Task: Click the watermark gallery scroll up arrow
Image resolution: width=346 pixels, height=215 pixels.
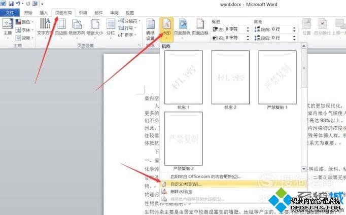Action: 304,46
